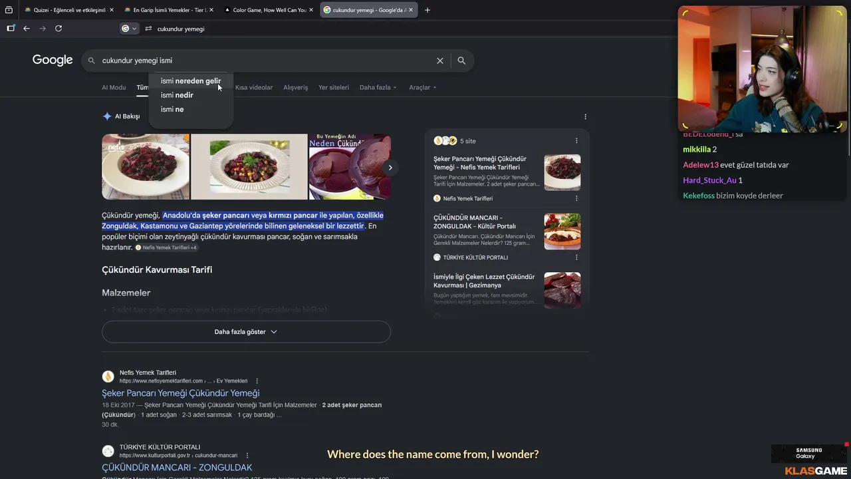Viewport: 851px width, 479px height.
Task: Expand the Daha fazla dropdown
Action: 378,88
